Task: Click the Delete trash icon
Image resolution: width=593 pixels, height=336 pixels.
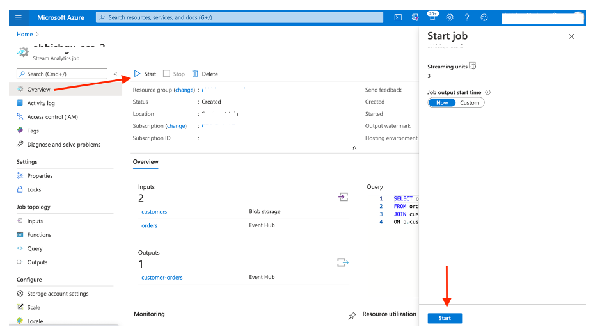Action: 195,74
